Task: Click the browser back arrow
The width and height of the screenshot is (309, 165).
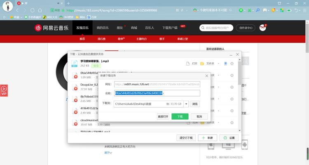Action: [17, 10]
